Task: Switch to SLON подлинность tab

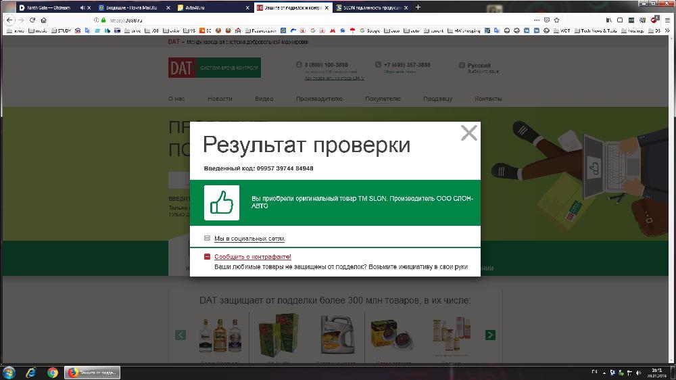Action: pyautogui.click(x=370, y=7)
